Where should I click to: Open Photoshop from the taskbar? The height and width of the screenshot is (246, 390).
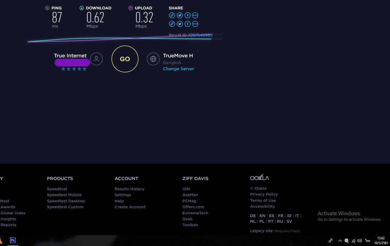(x=13, y=240)
